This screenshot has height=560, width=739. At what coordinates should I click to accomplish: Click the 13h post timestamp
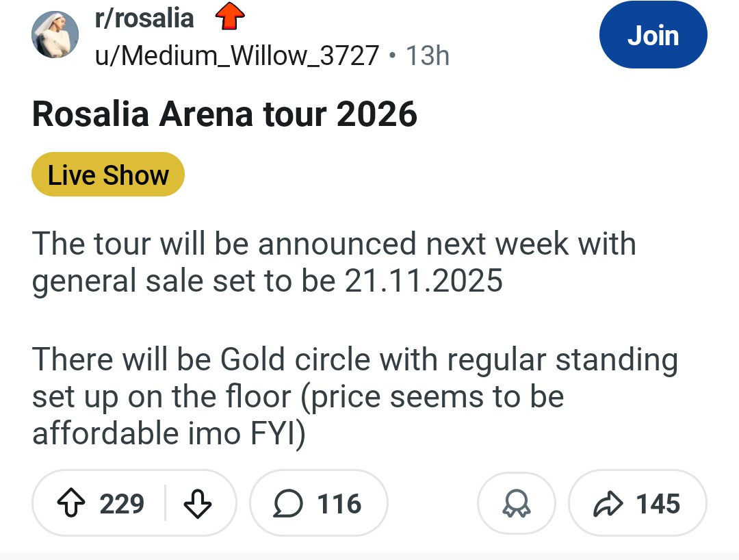pos(428,55)
